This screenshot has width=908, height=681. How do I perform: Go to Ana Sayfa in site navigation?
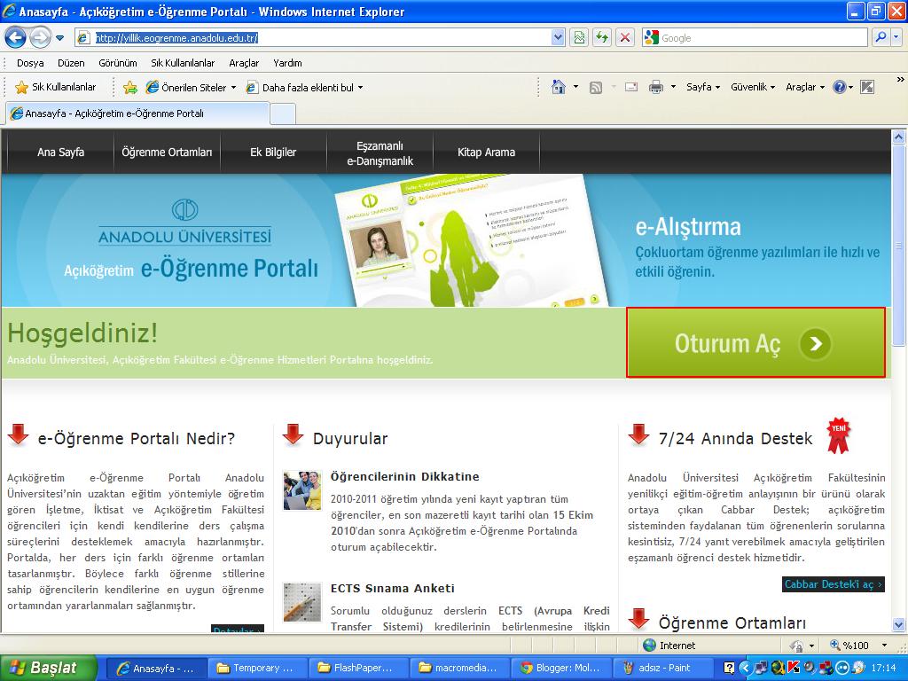(61, 153)
